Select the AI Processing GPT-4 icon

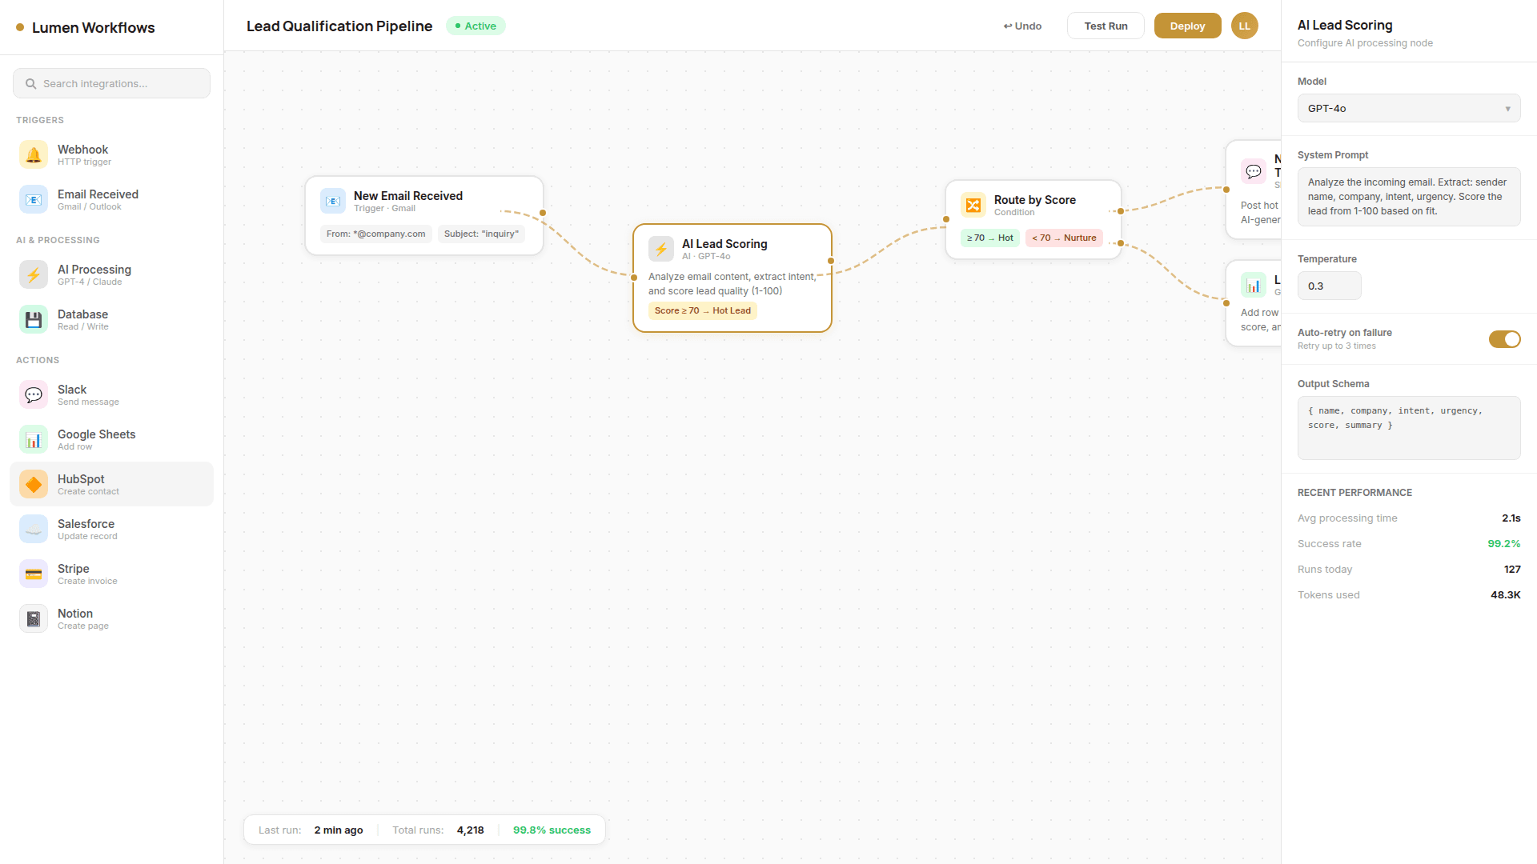33,274
